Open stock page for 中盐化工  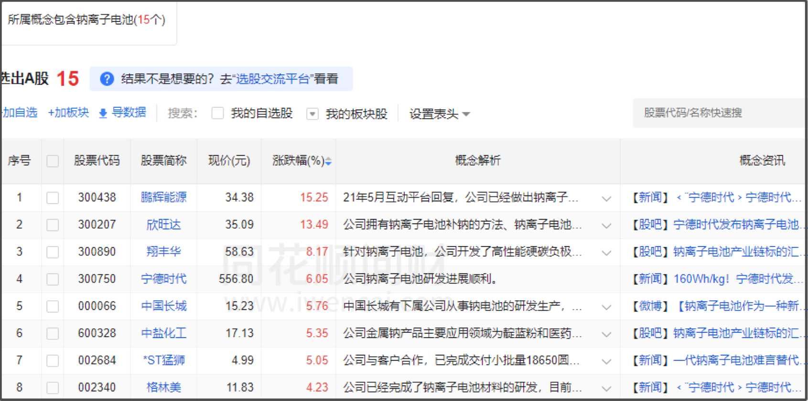163,333
